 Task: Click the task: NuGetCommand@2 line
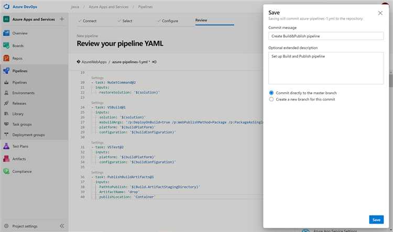tap(114, 82)
